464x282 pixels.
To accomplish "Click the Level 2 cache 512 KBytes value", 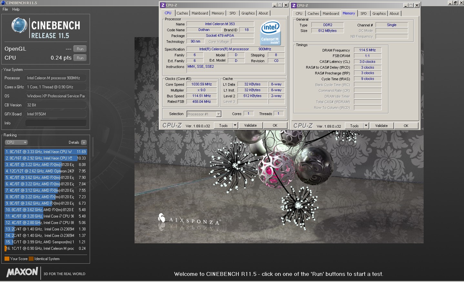I will click(252, 96).
